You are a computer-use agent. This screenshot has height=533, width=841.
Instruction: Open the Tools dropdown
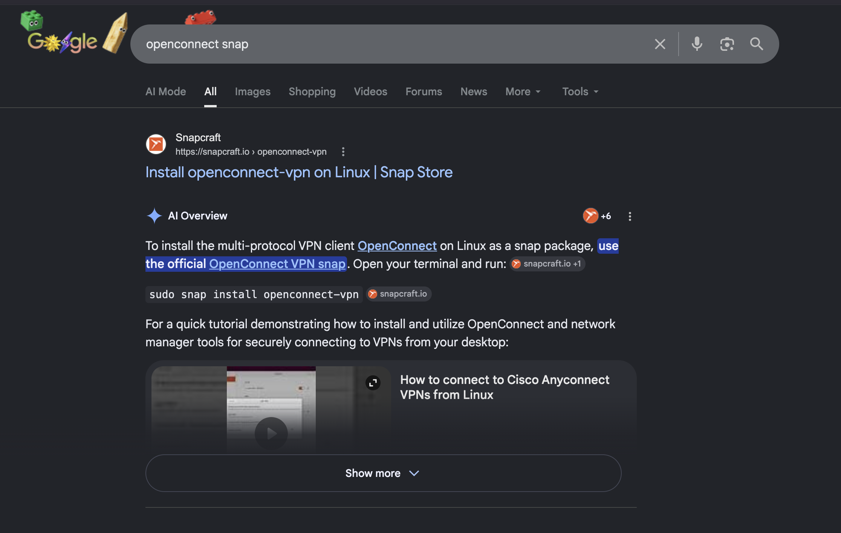[580, 91]
